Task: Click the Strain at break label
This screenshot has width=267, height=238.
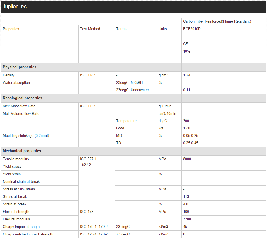Action: 14,204
